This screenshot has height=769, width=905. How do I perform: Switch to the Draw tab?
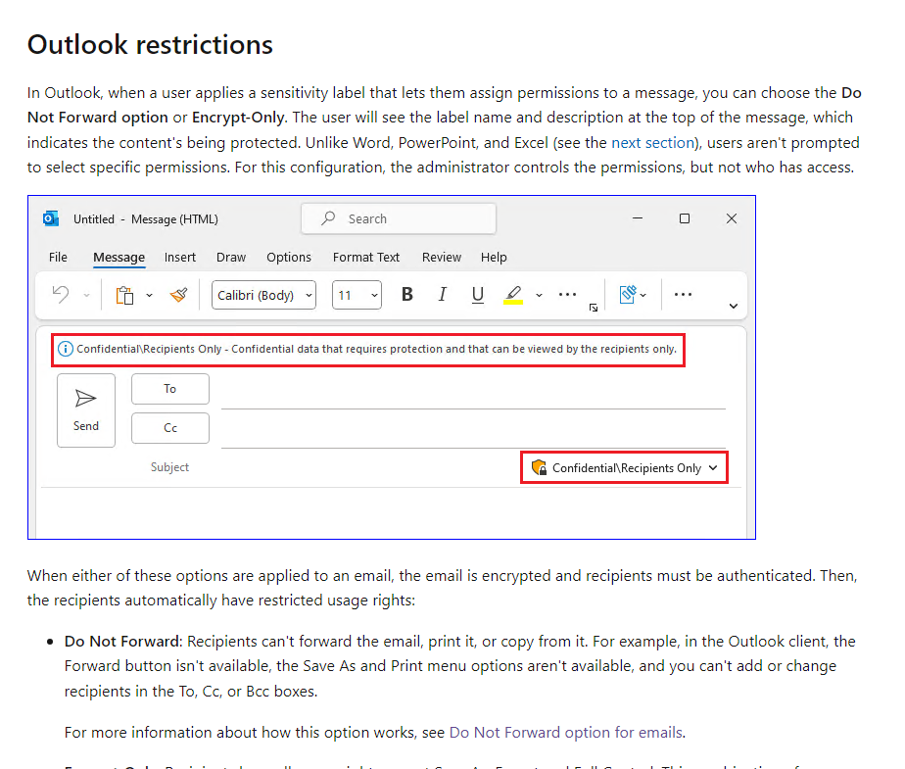click(x=231, y=257)
